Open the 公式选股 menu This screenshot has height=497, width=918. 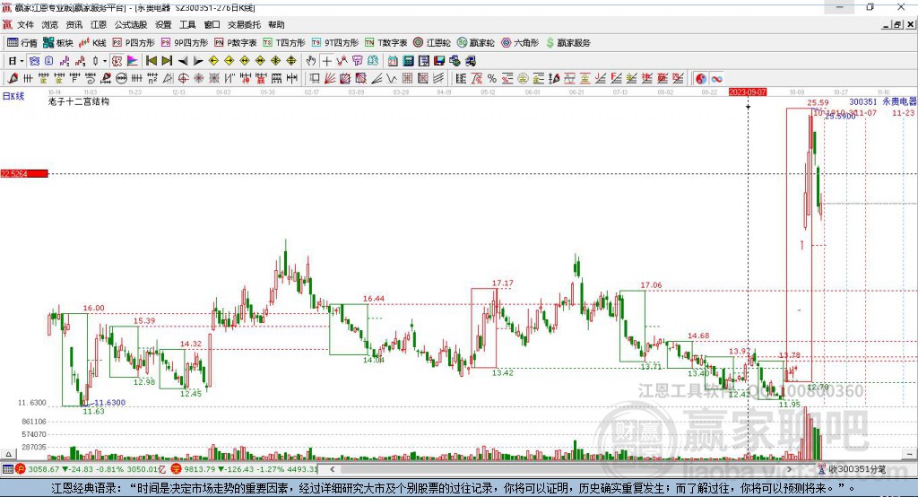point(131,24)
